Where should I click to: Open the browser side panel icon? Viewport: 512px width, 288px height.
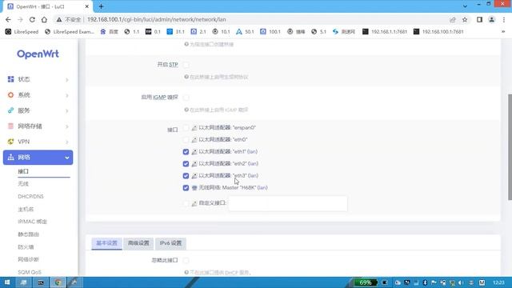(x=479, y=19)
